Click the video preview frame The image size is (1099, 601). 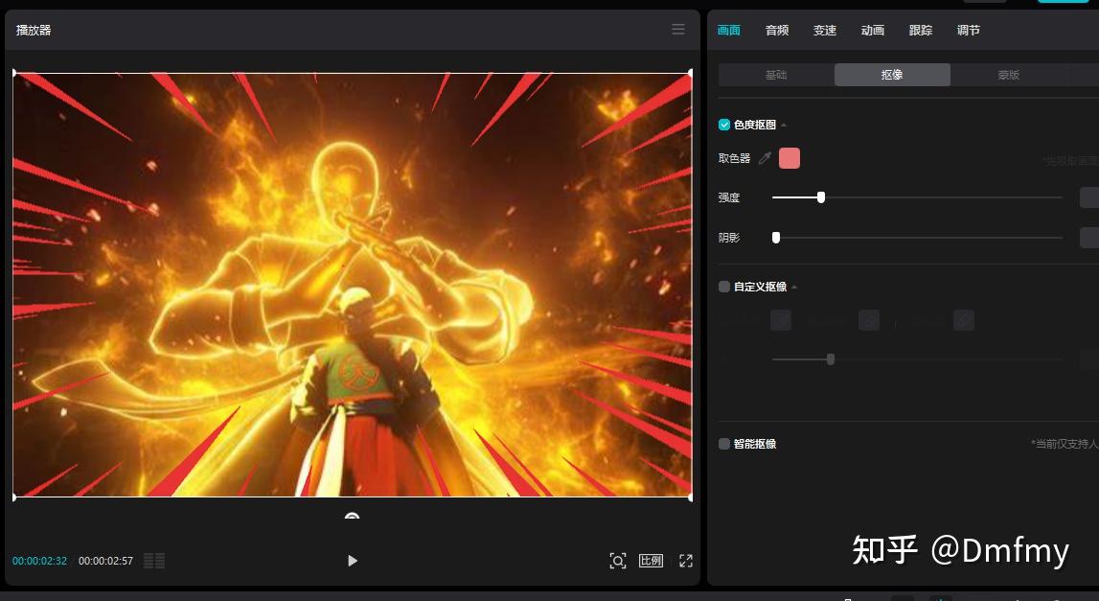point(353,285)
